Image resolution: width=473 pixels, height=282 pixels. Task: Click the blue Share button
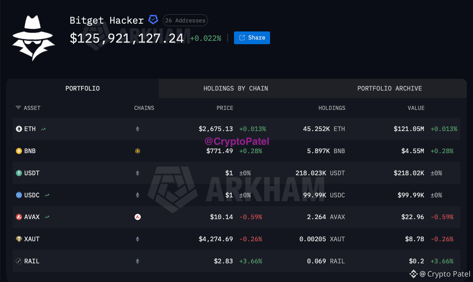(252, 38)
